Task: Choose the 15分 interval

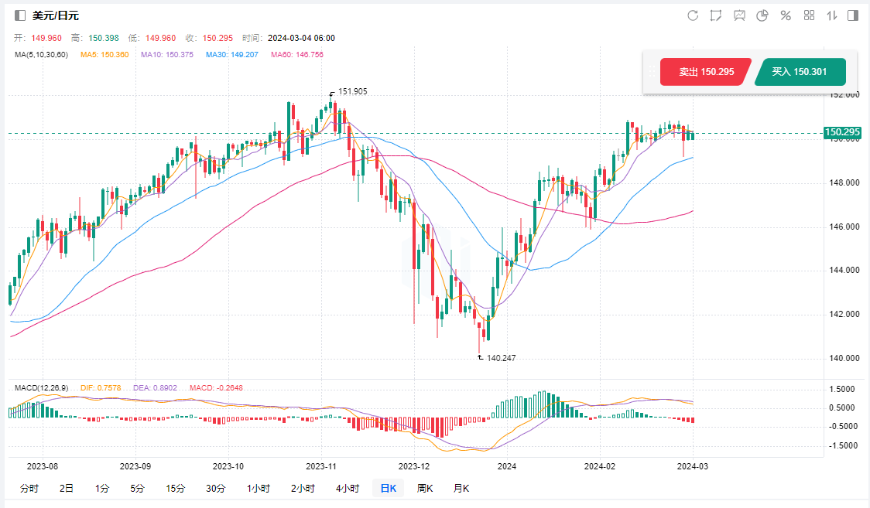Action: click(x=176, y=488)
